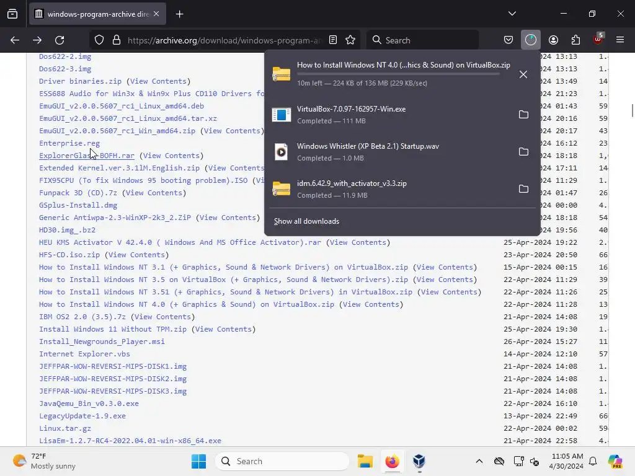Open LisaEm-1.2.7-RC4 win-x86_64.exe link
This screenshot has width=635, height=476.
[x=130, y=441]
